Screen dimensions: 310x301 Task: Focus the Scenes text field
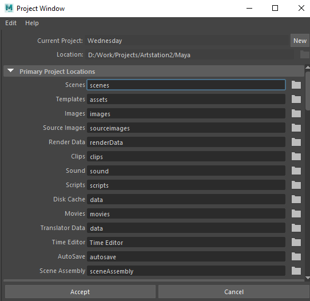coord(186,85)
